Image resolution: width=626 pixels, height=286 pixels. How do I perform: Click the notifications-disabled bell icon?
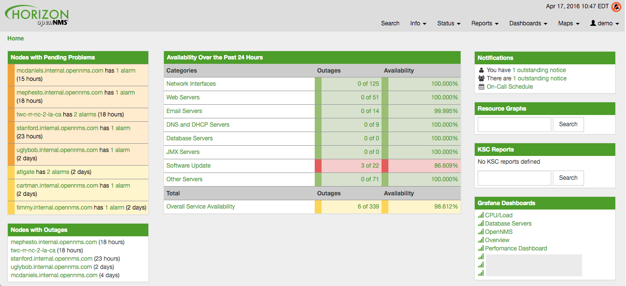(x=616, y=7)
